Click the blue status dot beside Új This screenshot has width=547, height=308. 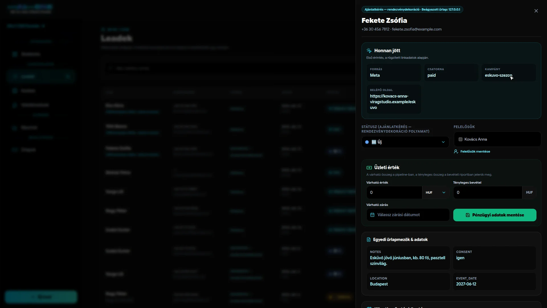[x=367, y=142]
